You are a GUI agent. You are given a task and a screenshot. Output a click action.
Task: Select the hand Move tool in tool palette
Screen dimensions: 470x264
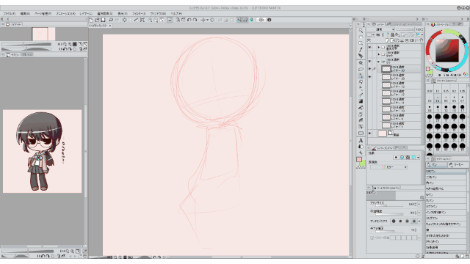(361, 37)
